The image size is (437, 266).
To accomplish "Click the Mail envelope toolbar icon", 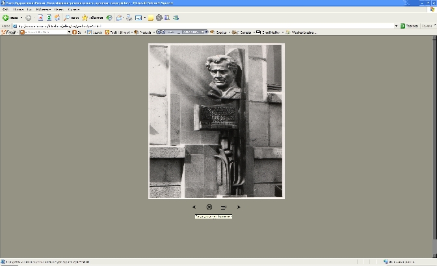I will click(x=119, y=18).
